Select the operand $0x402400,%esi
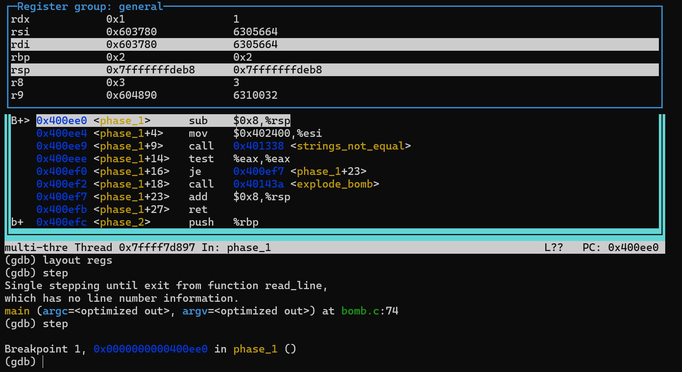The width and height of the screenshot is (682, 372). tap(278, 133)
